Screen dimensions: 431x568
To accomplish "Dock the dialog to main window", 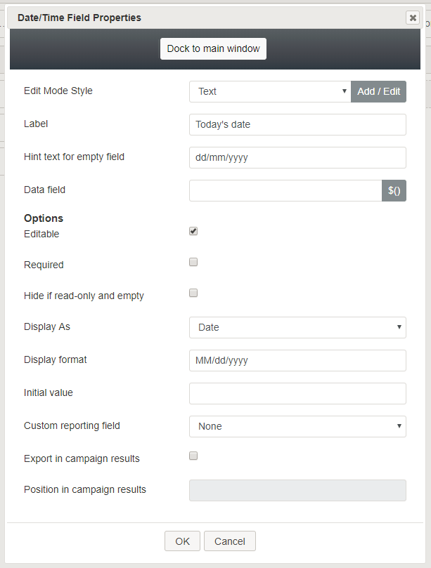I will pos(213,49).
